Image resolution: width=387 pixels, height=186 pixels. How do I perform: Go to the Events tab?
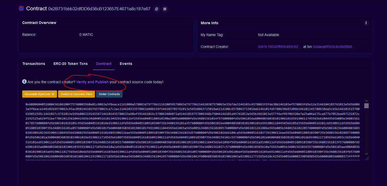click(x=126, y=64)
